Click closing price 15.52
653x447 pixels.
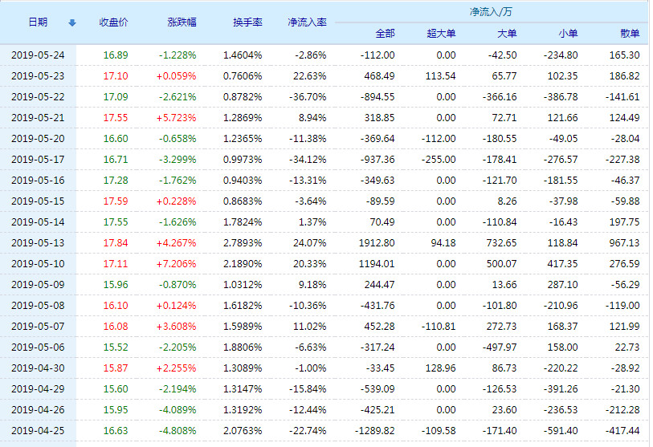(116, 347)
